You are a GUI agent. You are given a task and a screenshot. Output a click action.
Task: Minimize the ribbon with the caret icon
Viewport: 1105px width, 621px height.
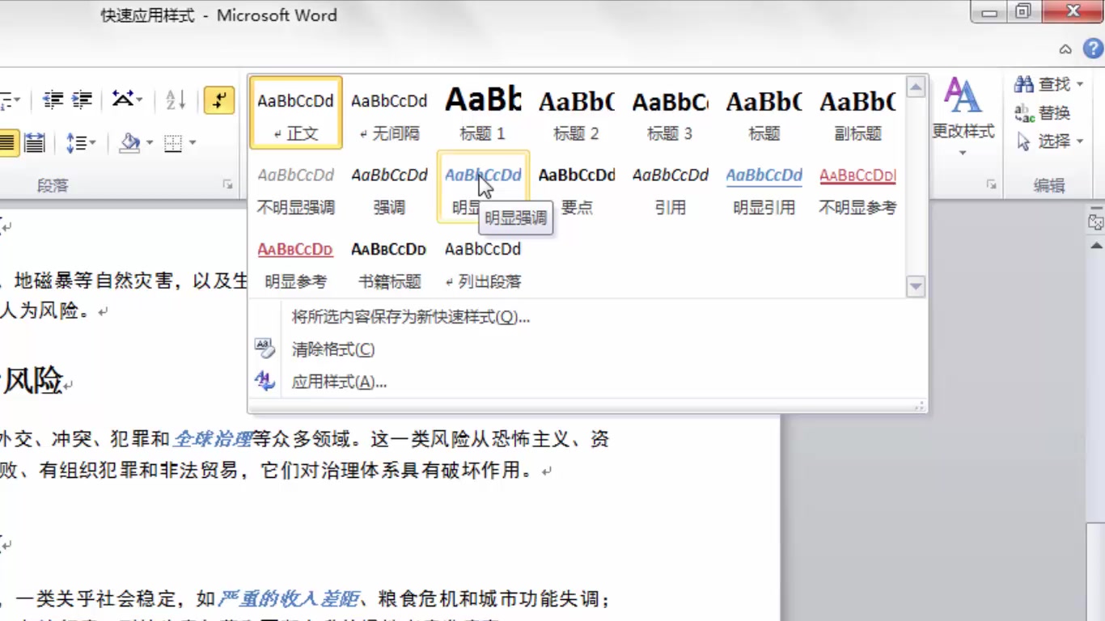pyautogui.click(x=1065, y=49)
